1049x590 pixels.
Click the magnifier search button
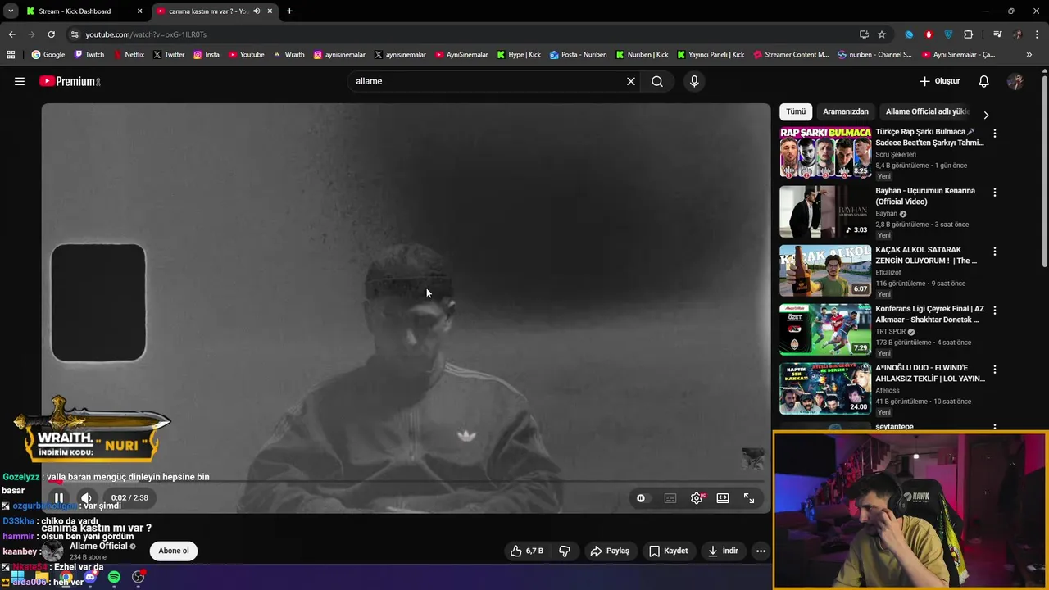pos(657,81)
